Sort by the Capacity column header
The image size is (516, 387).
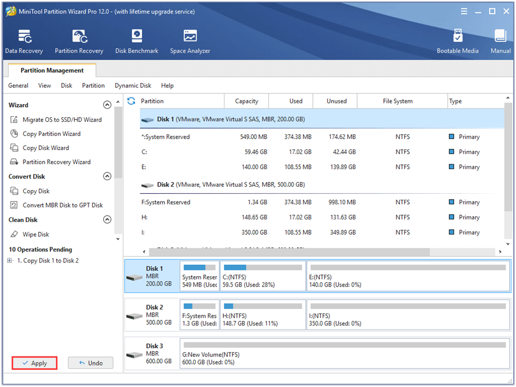(x=246, y=101)
